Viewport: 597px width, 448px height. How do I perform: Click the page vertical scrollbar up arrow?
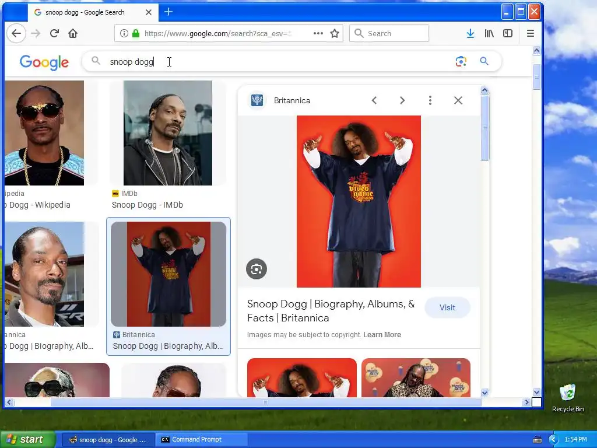(536, 51)
